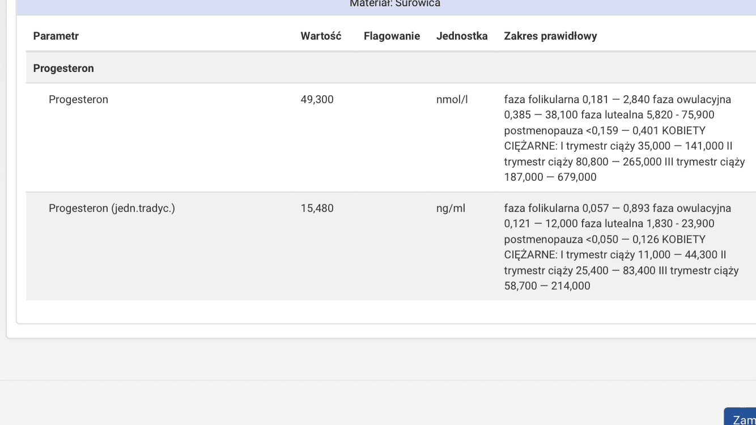Click the Zakres prawidłowy column header
756x425 pixels.
(550, 36)
